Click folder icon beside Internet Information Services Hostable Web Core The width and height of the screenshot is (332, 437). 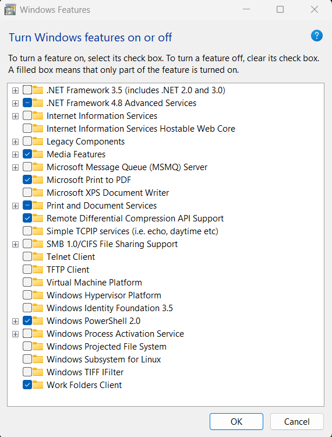[x=38, y=129]
